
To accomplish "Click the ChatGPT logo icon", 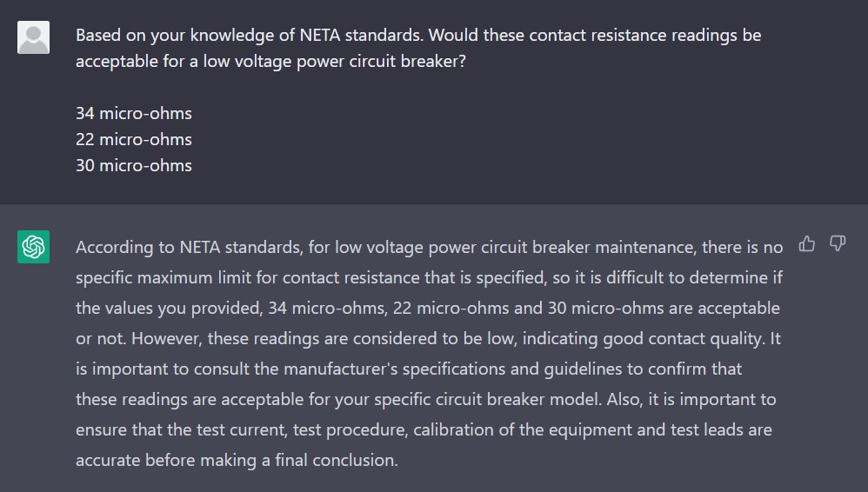I will (33, 247).
